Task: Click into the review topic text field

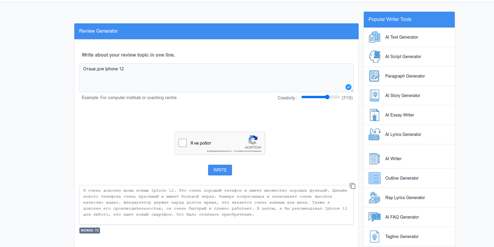Action: (210, 78)
